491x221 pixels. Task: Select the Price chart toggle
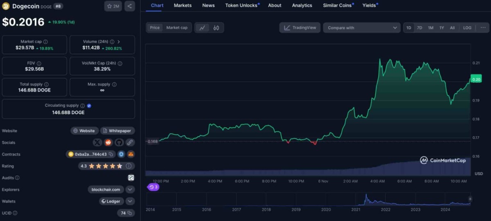[x=155, y=28]
